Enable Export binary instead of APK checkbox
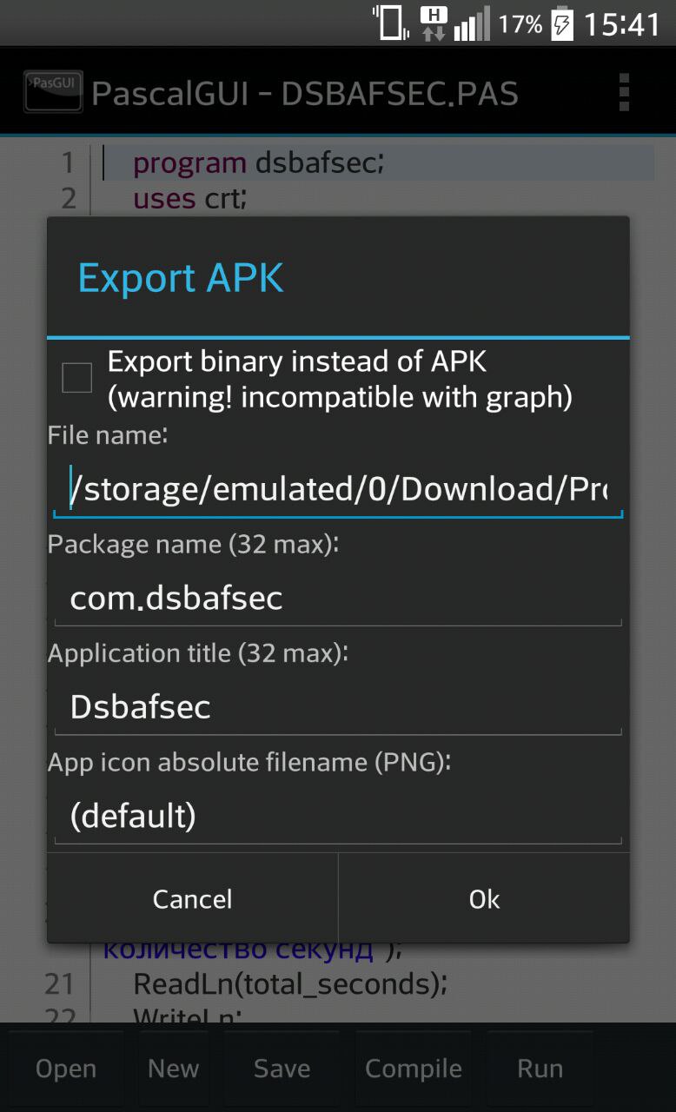The image size is (676, 1112). click(77, 378)
